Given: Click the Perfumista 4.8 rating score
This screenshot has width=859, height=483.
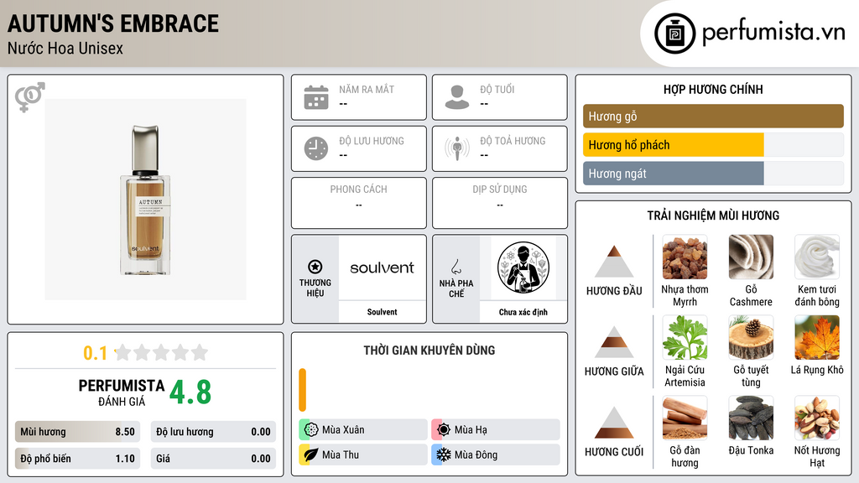Looking at the screenshot, I should tap(190, 392).
